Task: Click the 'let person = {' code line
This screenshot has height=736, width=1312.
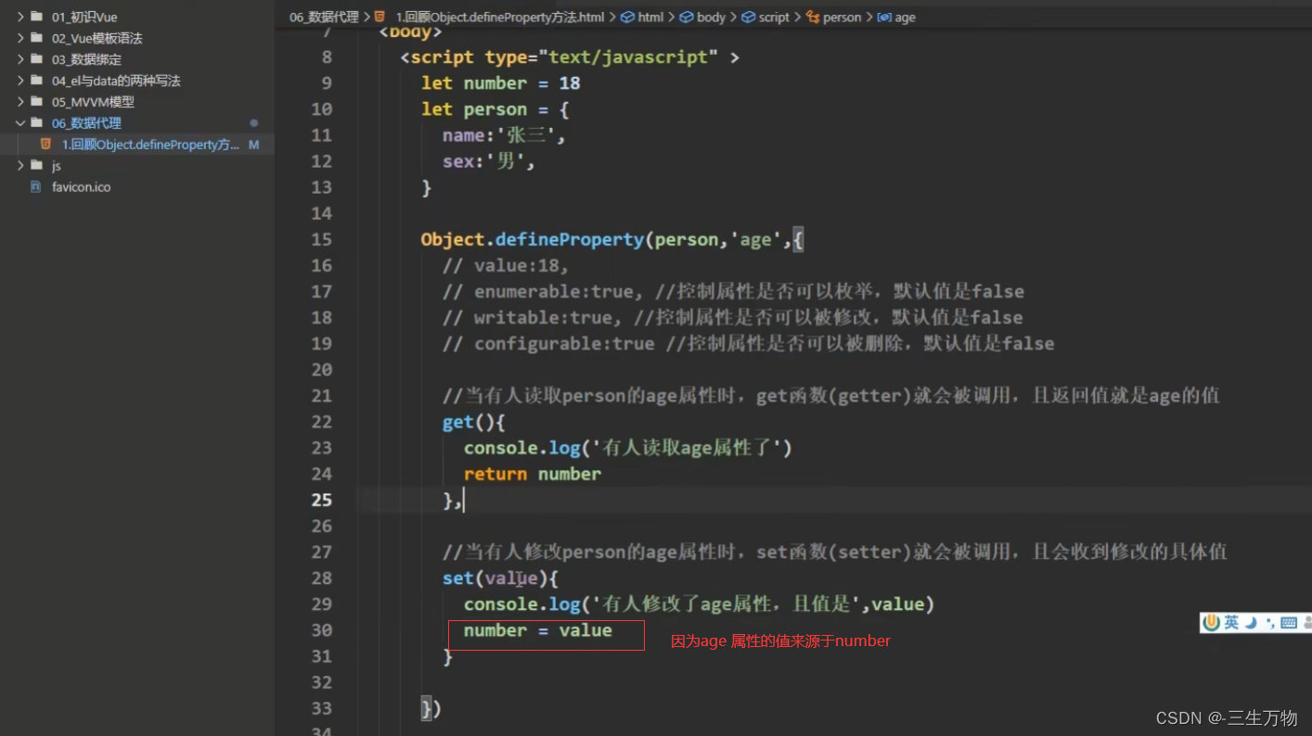Action: click(x=495, y=109)
